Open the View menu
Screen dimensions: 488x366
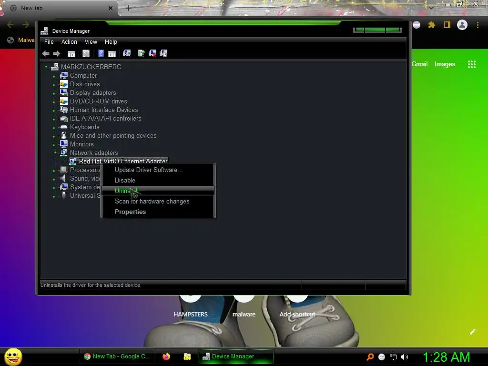coord(91,42)
